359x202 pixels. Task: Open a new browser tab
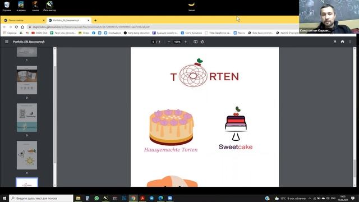tap(95, 20)
